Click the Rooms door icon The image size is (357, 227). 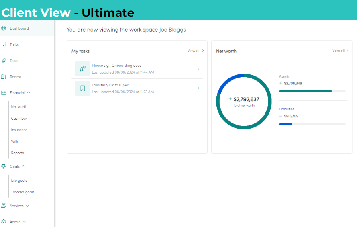[4, 77]
